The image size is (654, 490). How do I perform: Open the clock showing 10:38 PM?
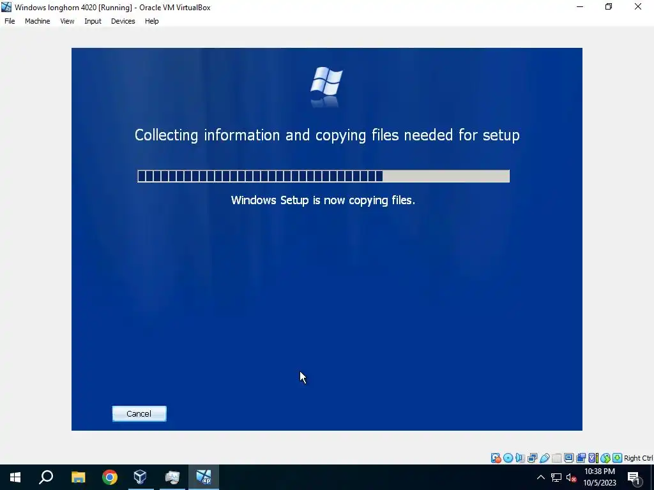(x=599, y=477)
